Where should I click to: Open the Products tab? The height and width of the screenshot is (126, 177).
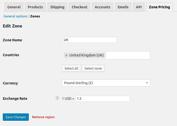35,7
